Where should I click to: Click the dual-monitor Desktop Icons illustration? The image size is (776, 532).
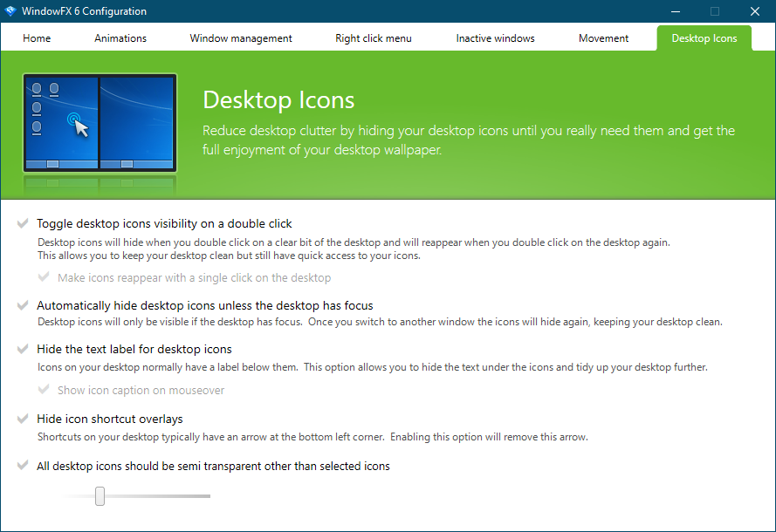100,123
